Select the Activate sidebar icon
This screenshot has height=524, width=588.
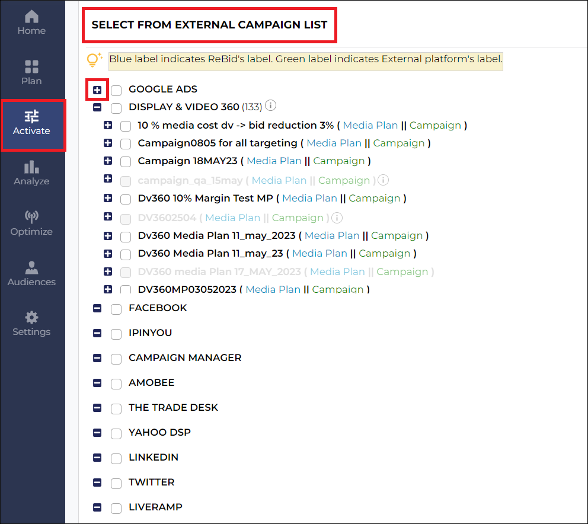(31, 117)
